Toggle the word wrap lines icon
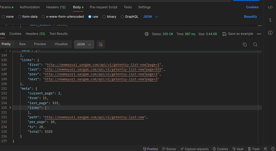276x151 pixels. 101,45
